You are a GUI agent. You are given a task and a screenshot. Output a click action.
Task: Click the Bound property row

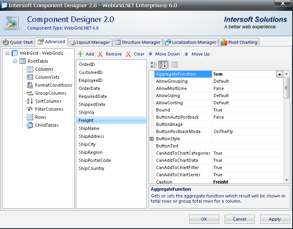(219, 110)
